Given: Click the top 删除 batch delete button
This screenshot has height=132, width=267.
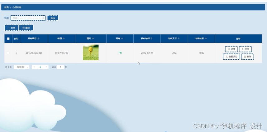Looking at the screenshot, I should pyautogui.click(x=26, y=28).
